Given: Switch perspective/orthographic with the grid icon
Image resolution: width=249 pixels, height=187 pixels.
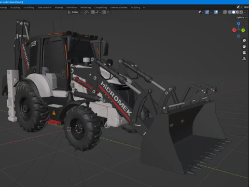Looking at the screenshot, I should [x=244, y=59].
